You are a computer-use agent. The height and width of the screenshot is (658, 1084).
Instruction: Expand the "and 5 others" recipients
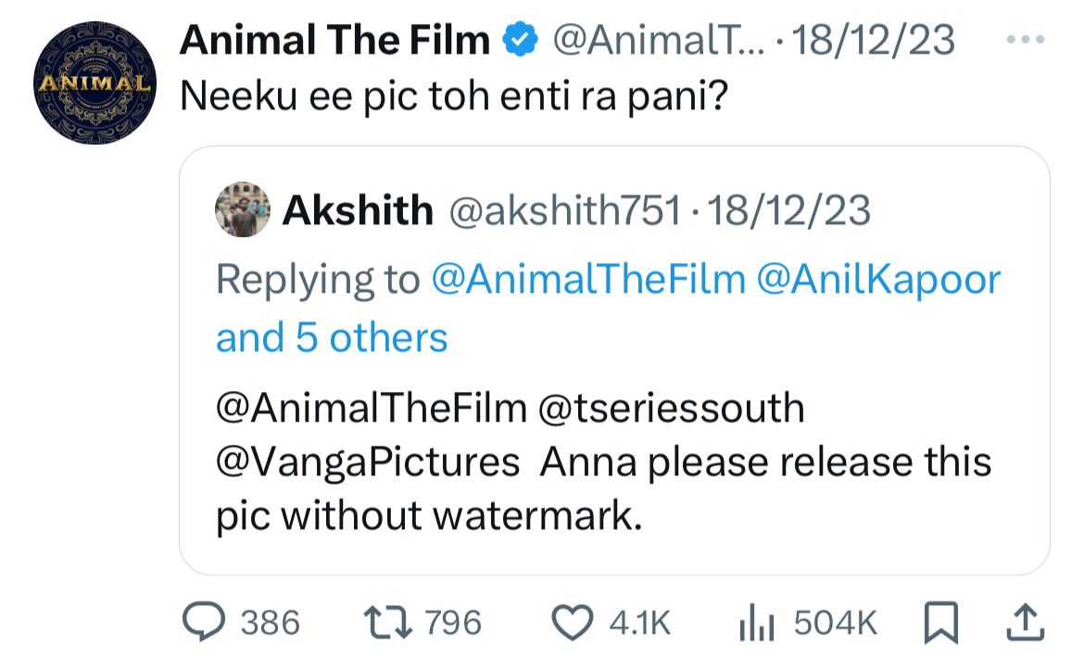(x=332, y=337)
